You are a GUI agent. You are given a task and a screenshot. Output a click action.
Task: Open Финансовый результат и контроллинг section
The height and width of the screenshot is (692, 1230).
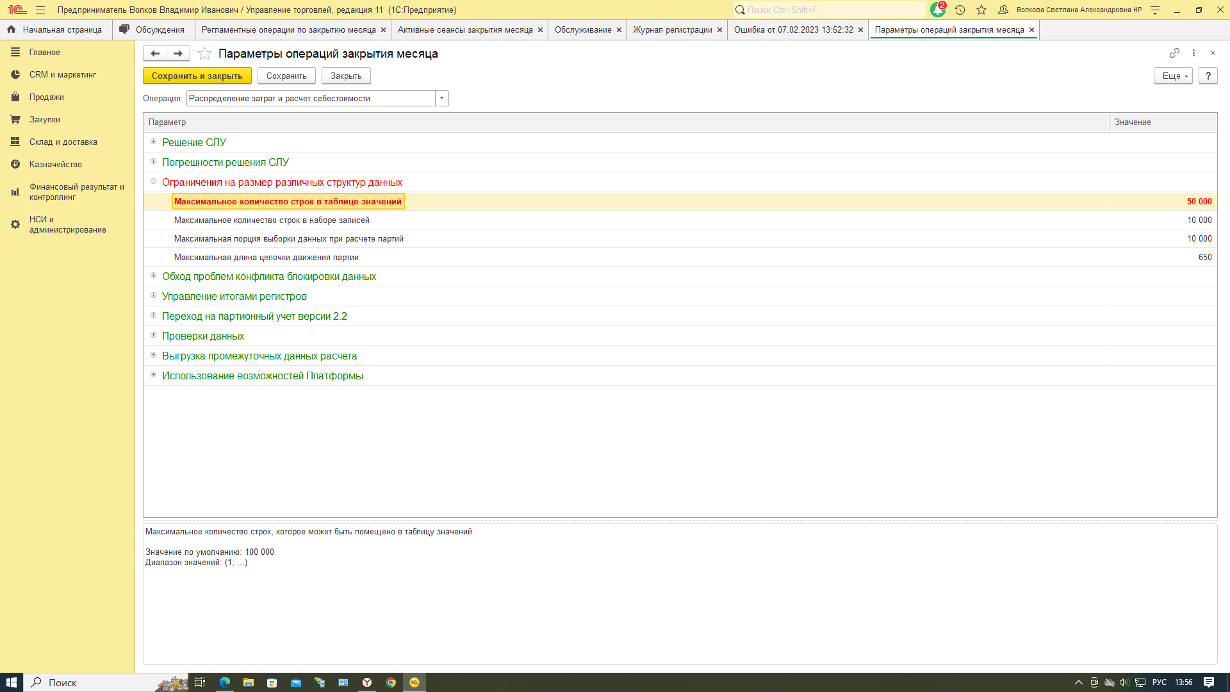pyautogui.click(x=76, y=192)
